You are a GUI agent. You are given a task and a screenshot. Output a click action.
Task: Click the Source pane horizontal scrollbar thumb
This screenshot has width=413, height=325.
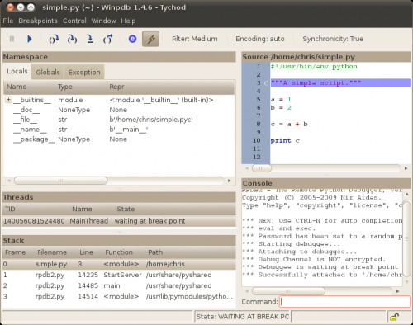coord(262,168)
